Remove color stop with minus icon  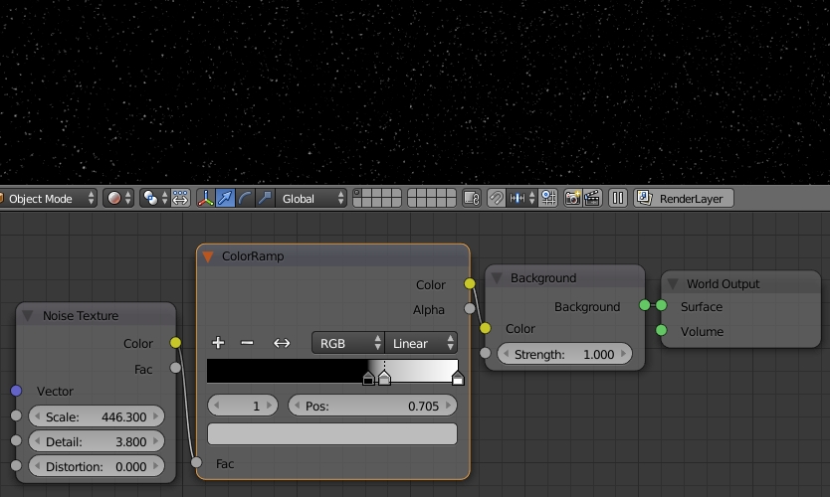247,343
